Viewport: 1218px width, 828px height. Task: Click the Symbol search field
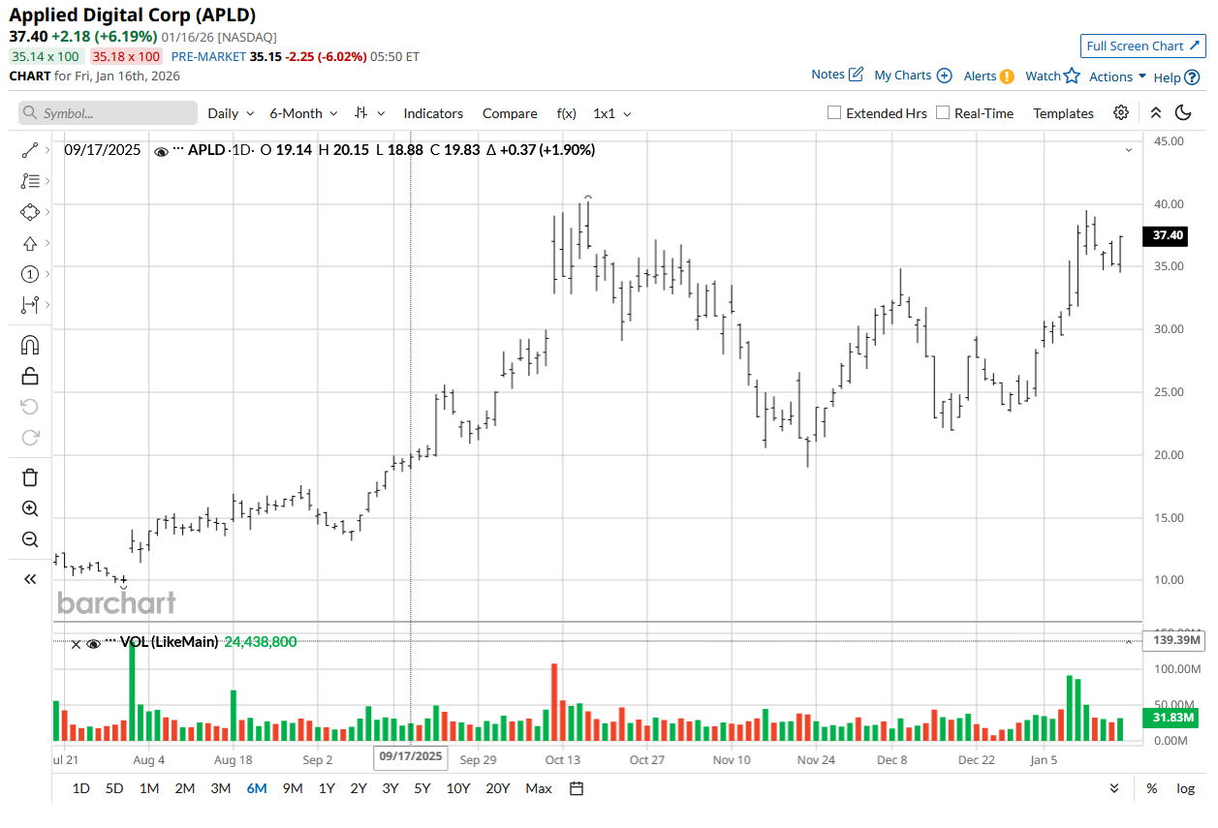(x=108, y=113)
